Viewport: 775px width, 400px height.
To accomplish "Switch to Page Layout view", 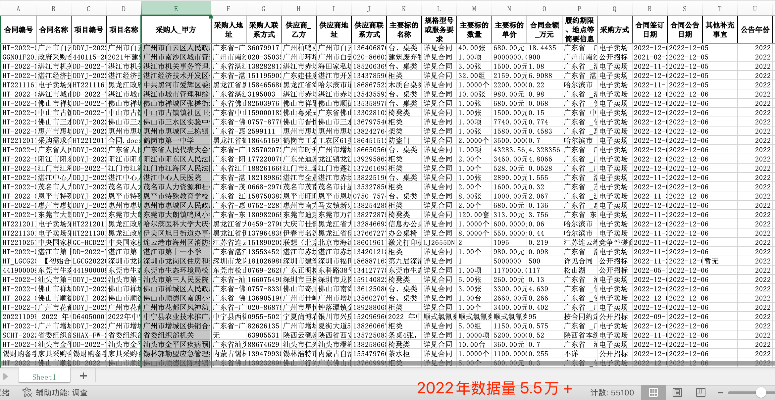I will [x=677, y=393].
